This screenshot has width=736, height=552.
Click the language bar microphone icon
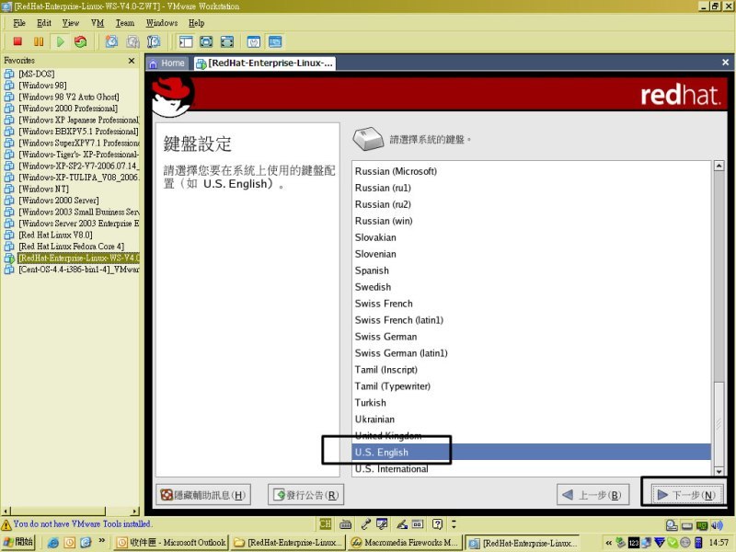[366, 523]
